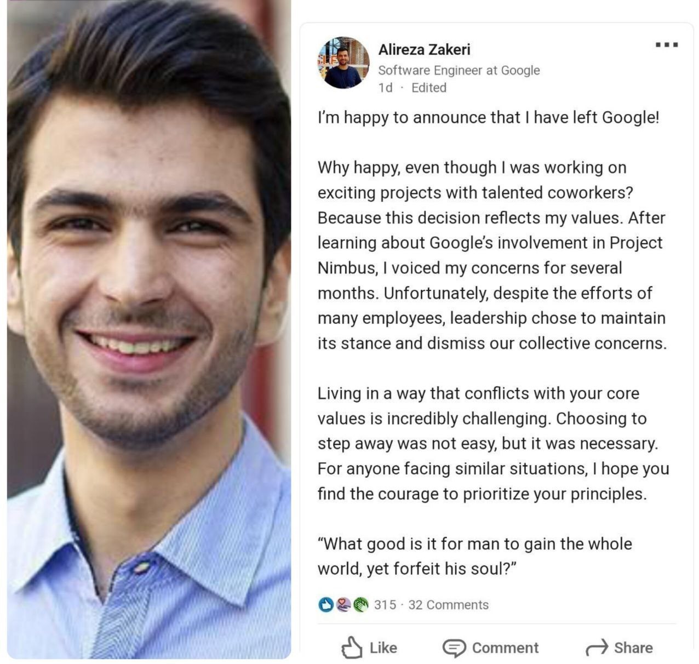This screenshot has height=664, width=699.
Task: Open Alireza Zakeri's round profile picture
Action: click(x=343, y=62)
